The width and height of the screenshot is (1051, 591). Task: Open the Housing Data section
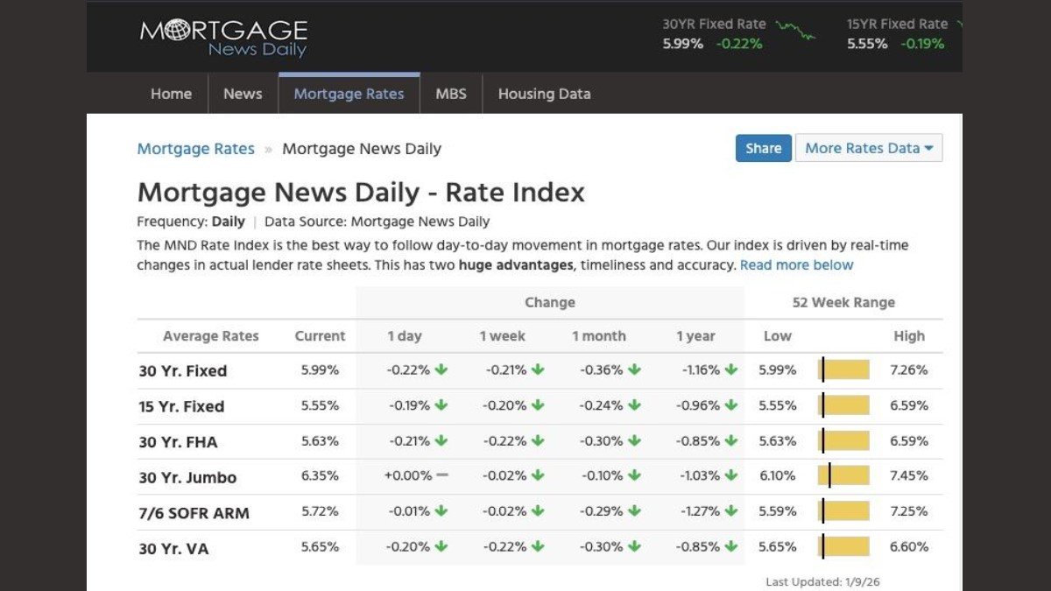click(544, 94)
